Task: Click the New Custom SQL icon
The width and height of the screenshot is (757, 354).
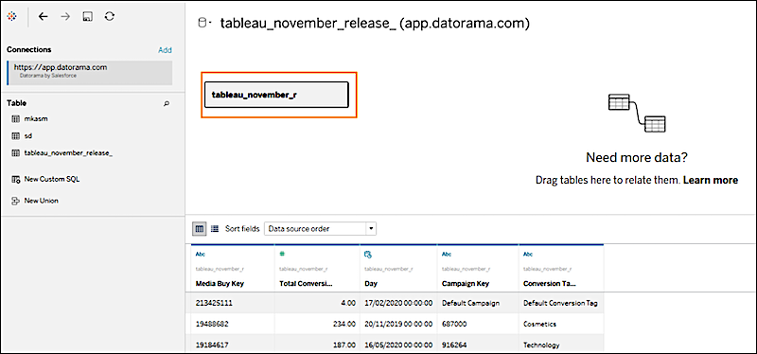Action: (x=15, y=179)
